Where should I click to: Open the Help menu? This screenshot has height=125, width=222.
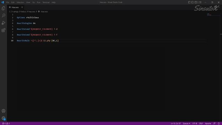click(x=53, y=2)
